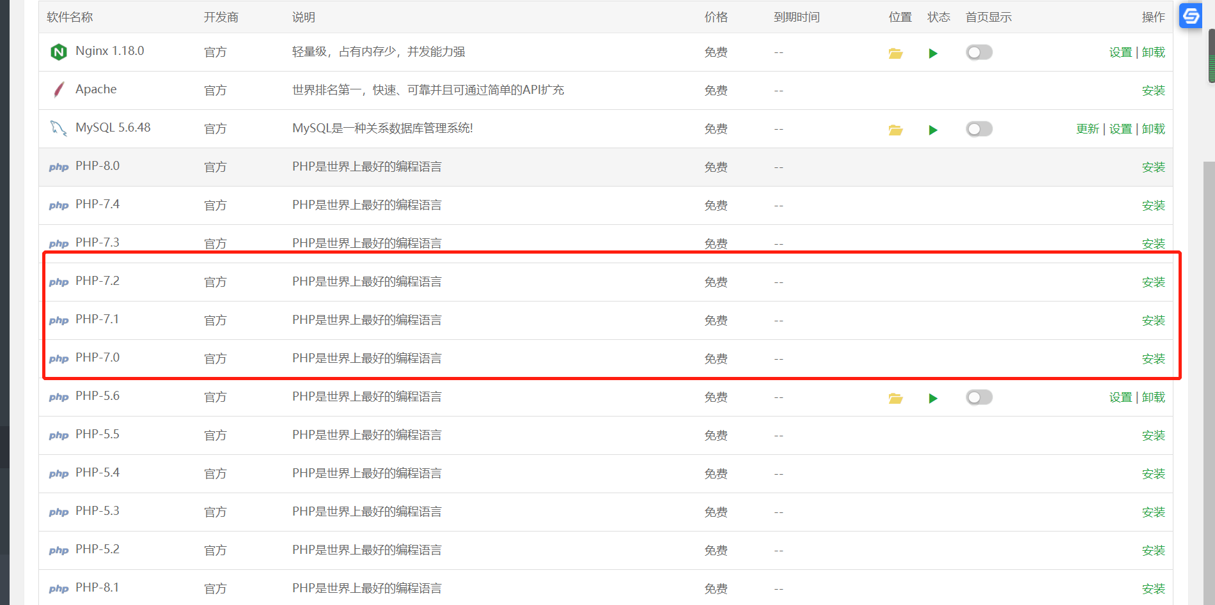1215x605 pixels.
Task: Select the Apache description text
Action: (428, 90)
